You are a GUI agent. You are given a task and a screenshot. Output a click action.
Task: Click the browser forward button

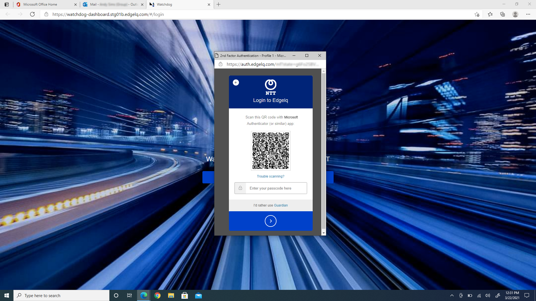[20, 14]
